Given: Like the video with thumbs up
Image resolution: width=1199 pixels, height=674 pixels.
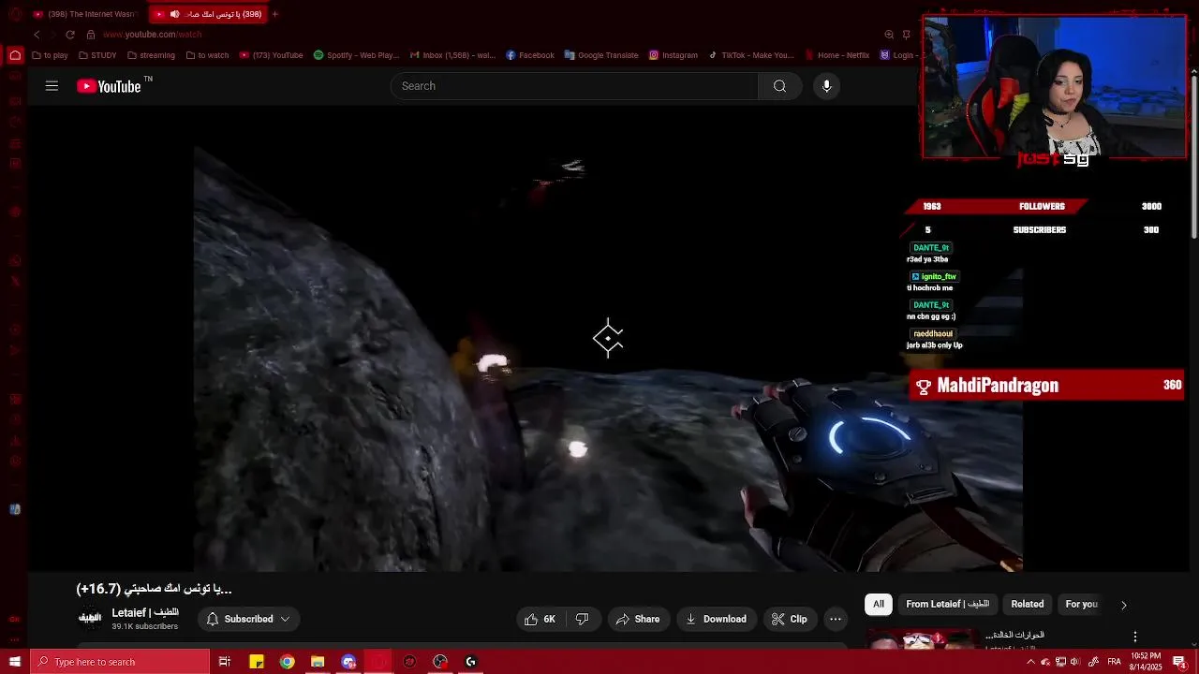Looking at the screenshot, I should (x=540, y=619).
